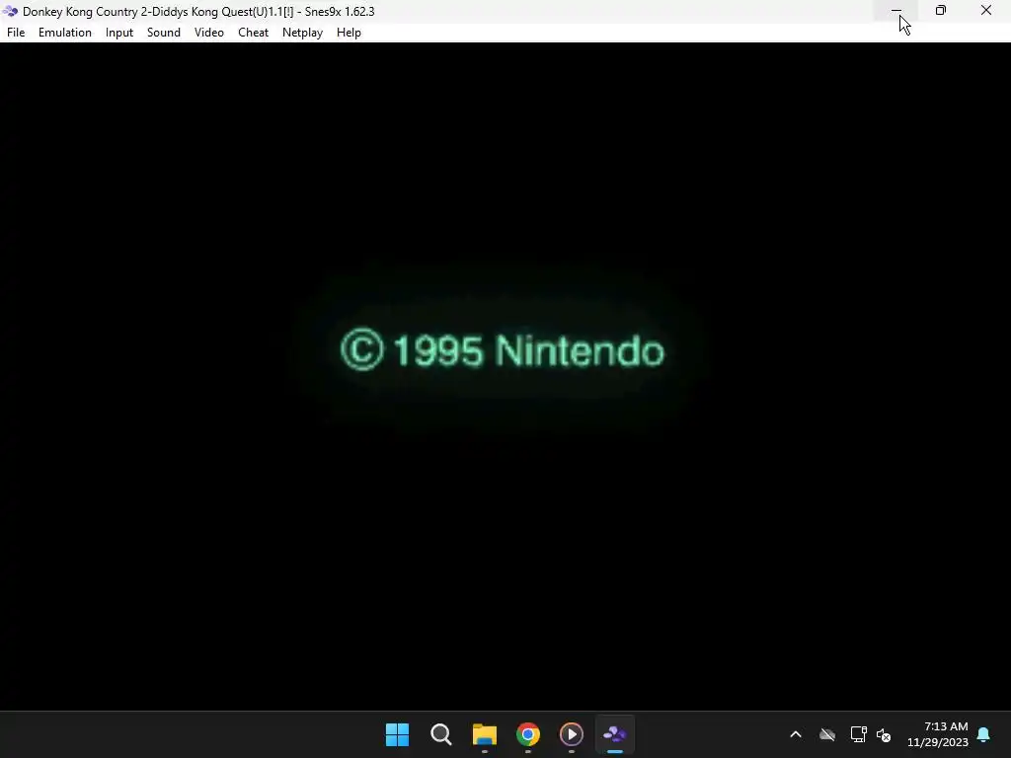Open the media player taskbar icon

(572, 734)
